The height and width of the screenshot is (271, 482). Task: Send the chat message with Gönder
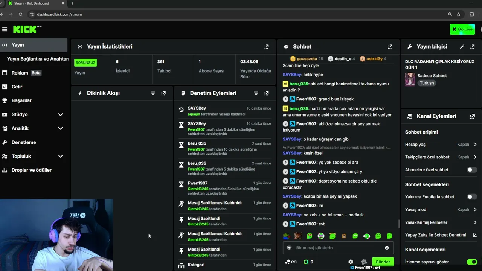(383, 262)
